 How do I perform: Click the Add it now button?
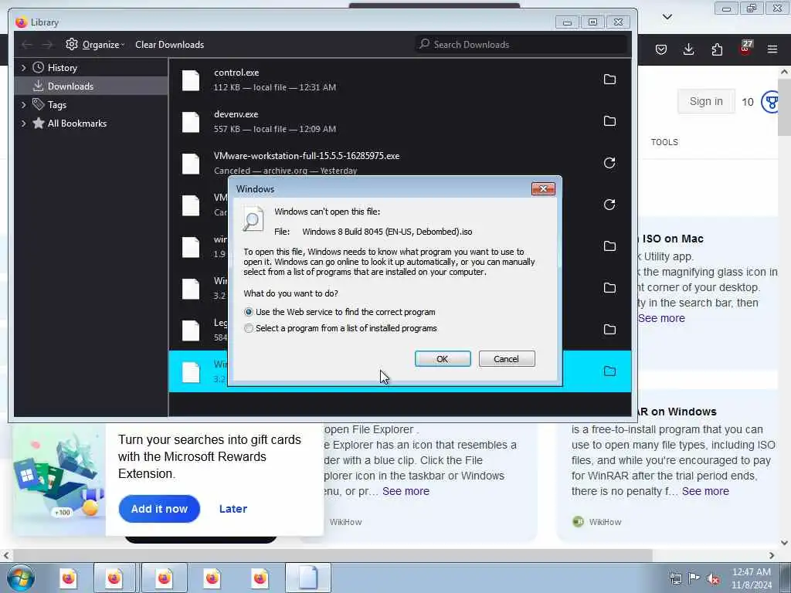point(159,509)
